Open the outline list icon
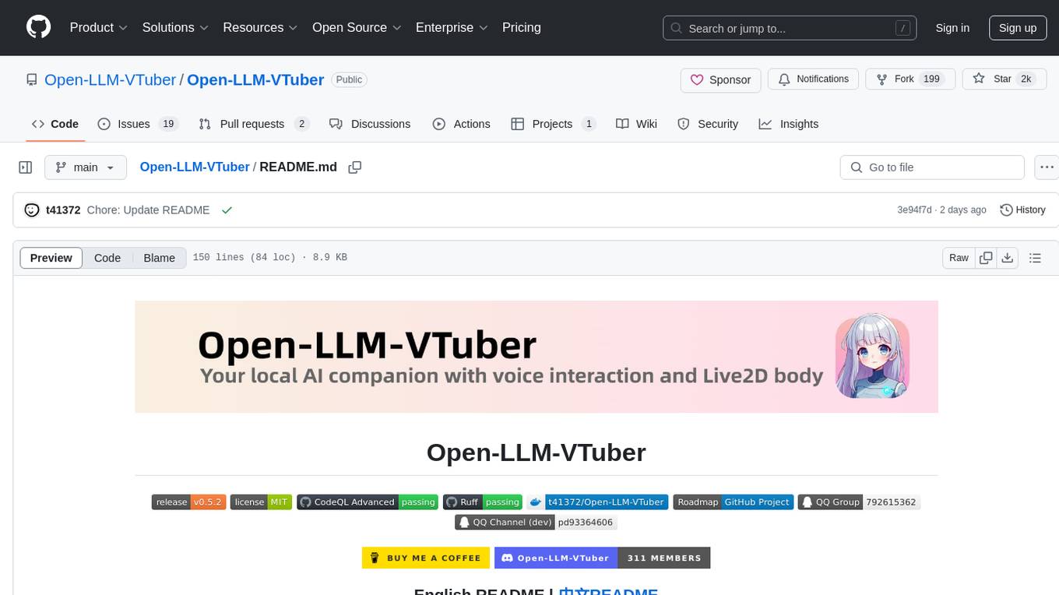1059x595 pixels. pyautogui.click(x=1036, y=258)
